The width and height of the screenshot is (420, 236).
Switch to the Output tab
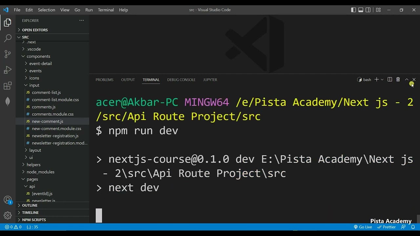[x=128, y=80]
